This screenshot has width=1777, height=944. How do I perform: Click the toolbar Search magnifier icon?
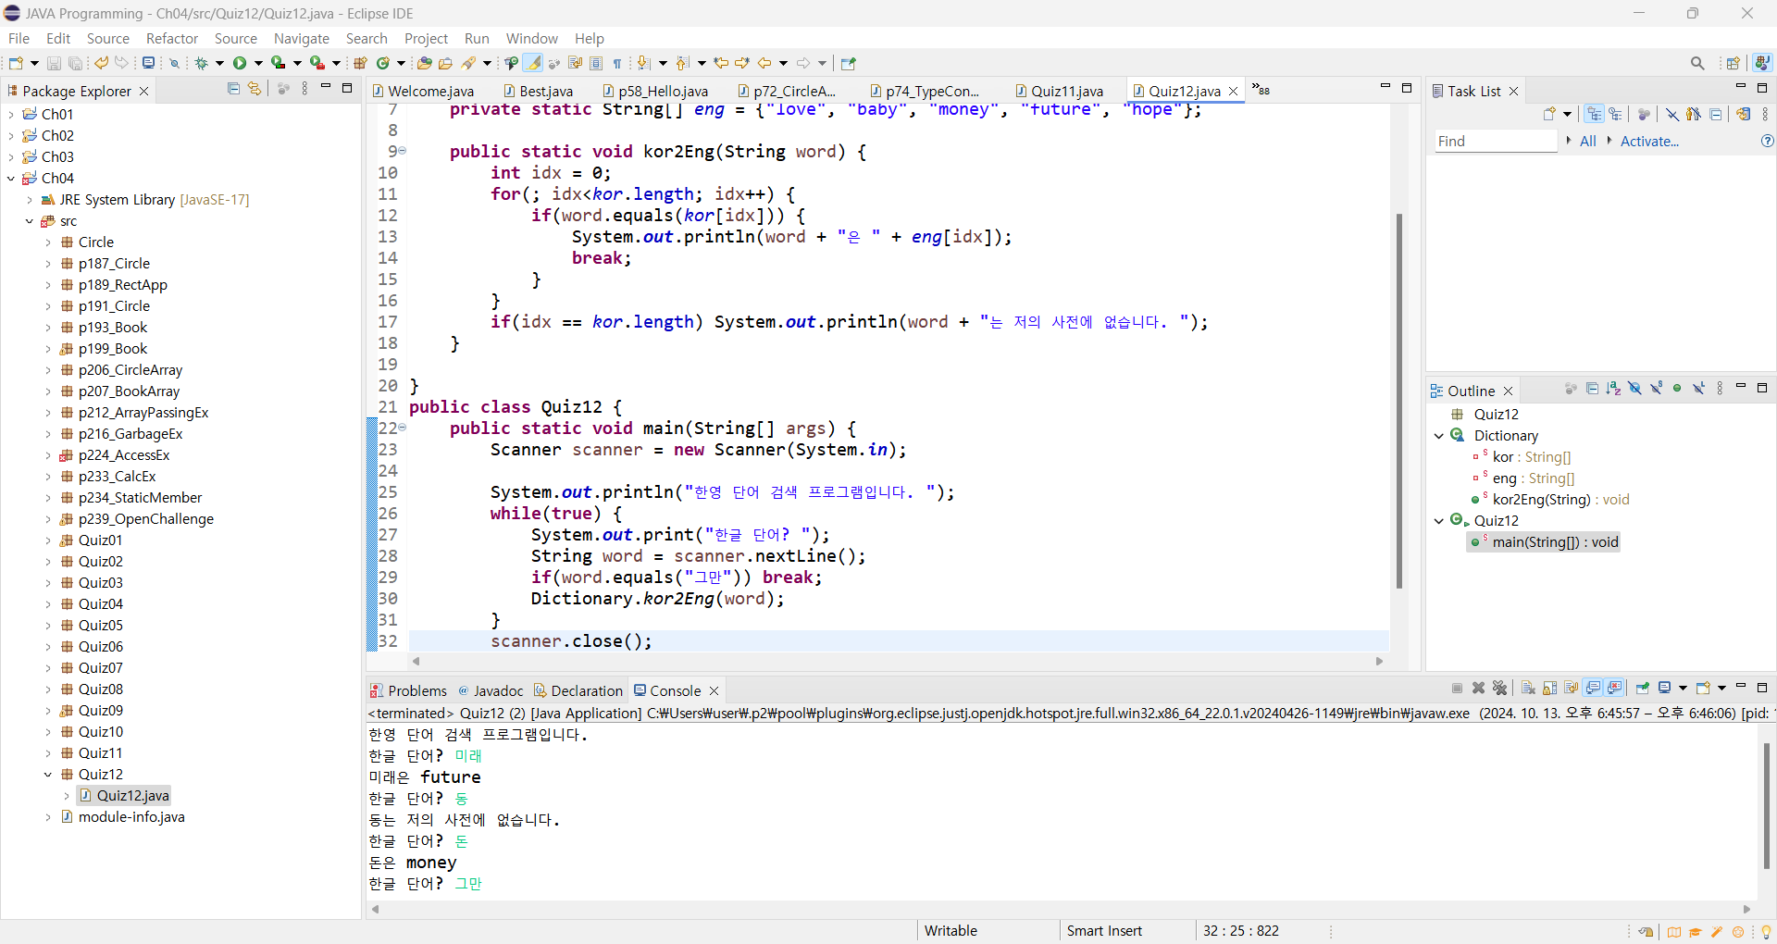pyautogui.click(x=1697, y=63)
